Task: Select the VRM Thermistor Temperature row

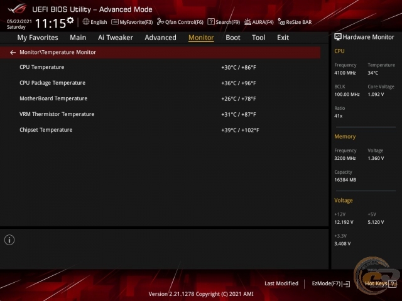Action: point(160,114)
